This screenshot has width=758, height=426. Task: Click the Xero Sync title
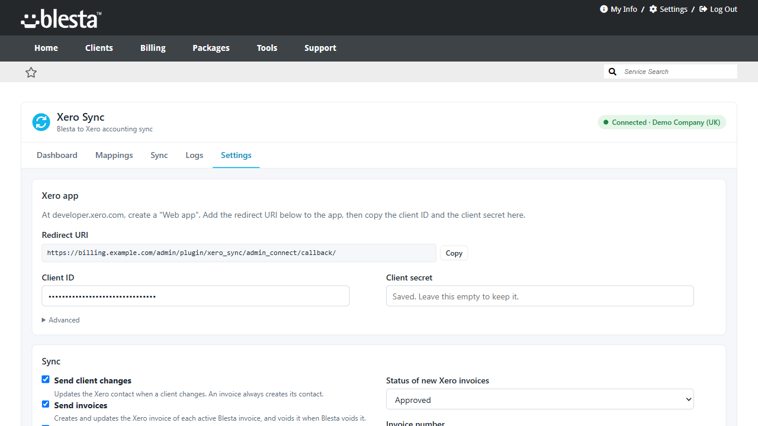coord(81,117)
